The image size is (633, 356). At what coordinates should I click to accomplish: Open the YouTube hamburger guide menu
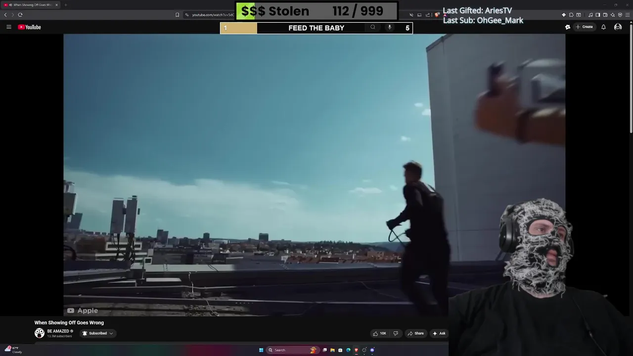click(x=8, y=27)
